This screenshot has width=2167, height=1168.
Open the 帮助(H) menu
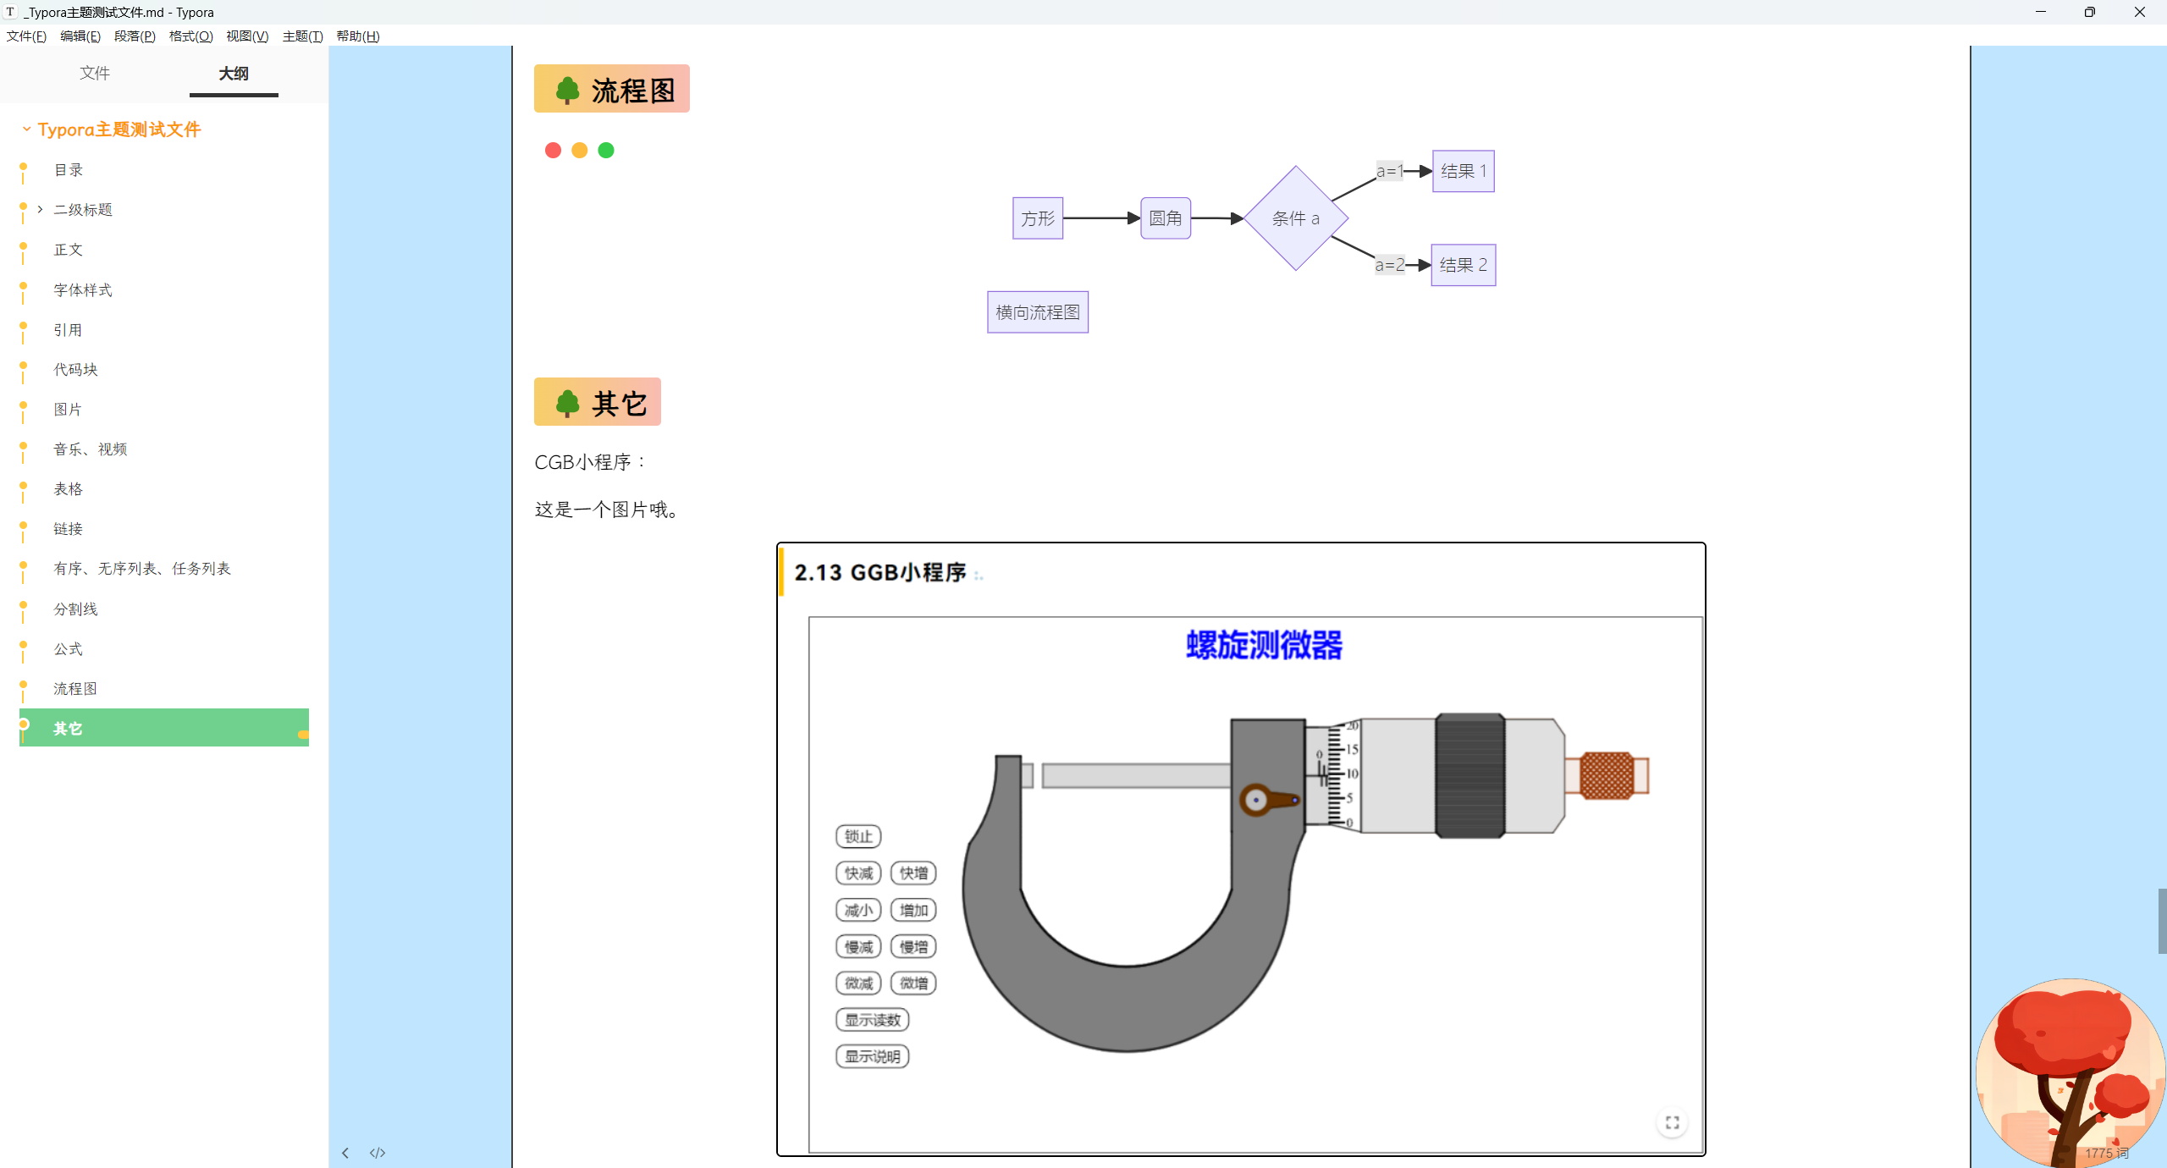point(358,36)
